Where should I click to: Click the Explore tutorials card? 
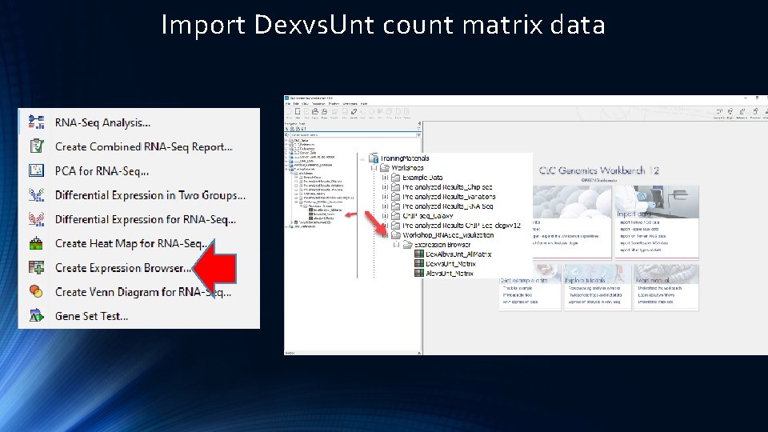click(x=597, y=287)
